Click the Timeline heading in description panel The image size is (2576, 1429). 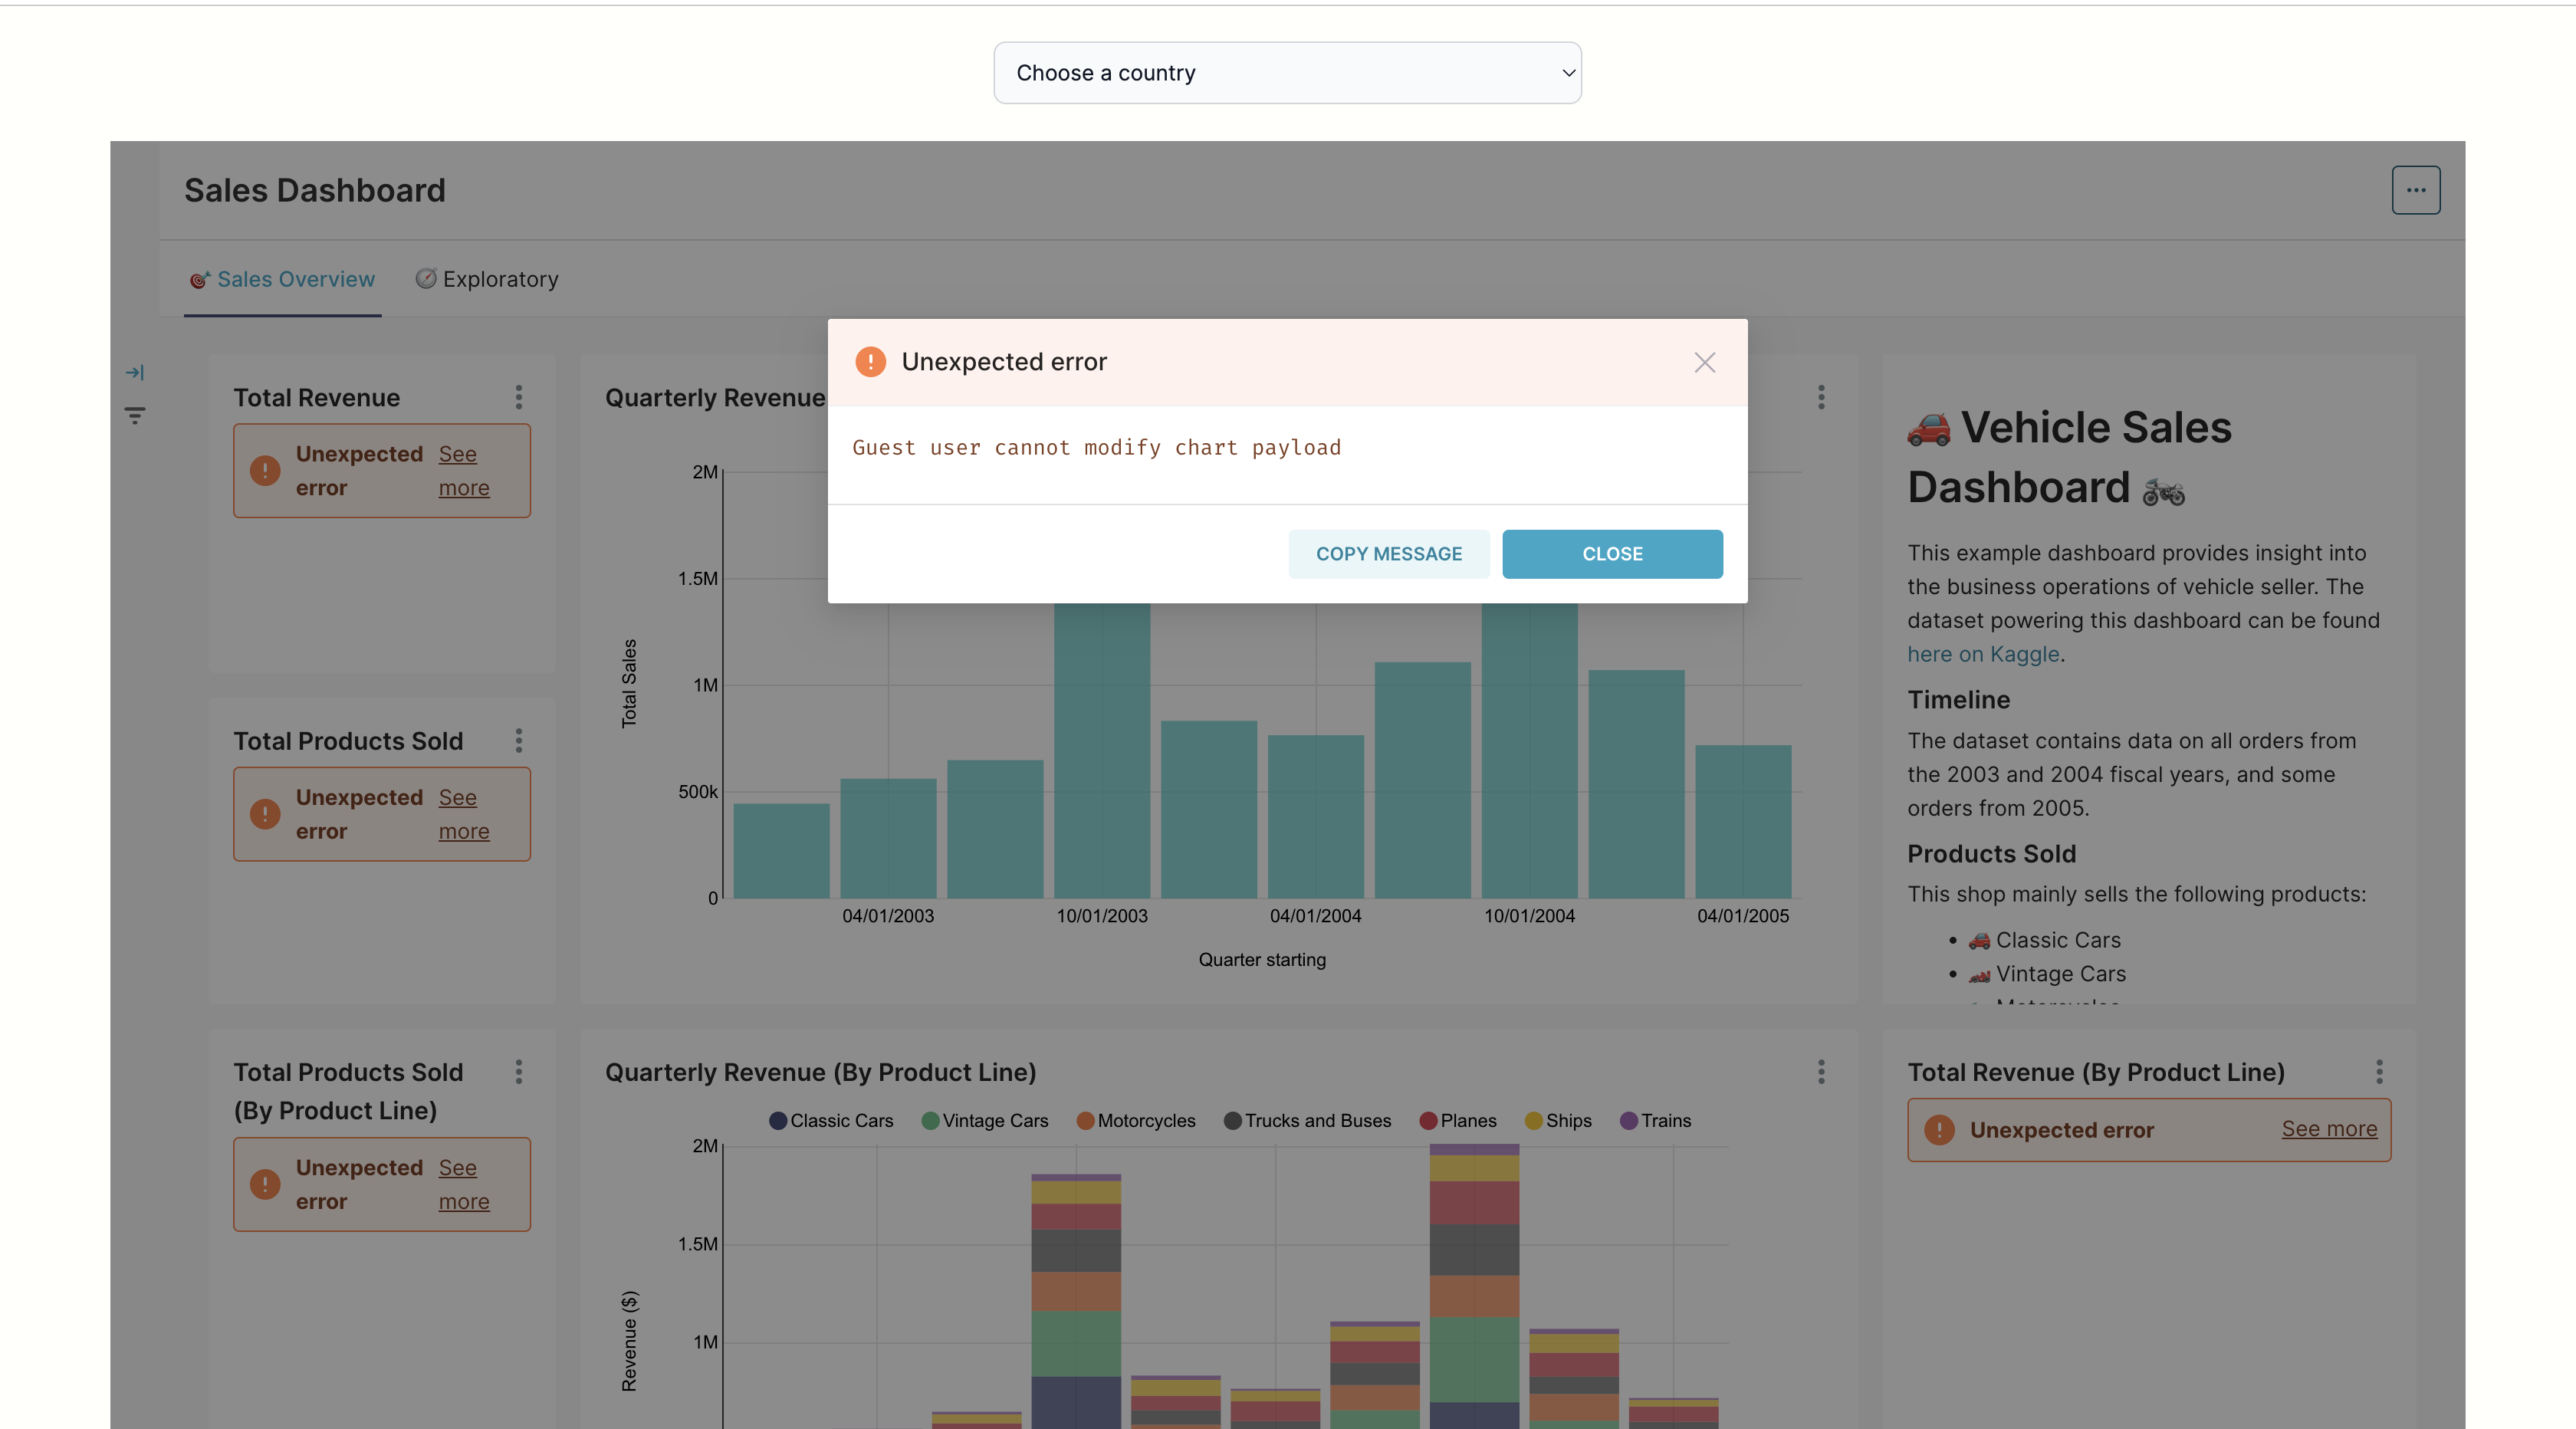coord(1958,700)
